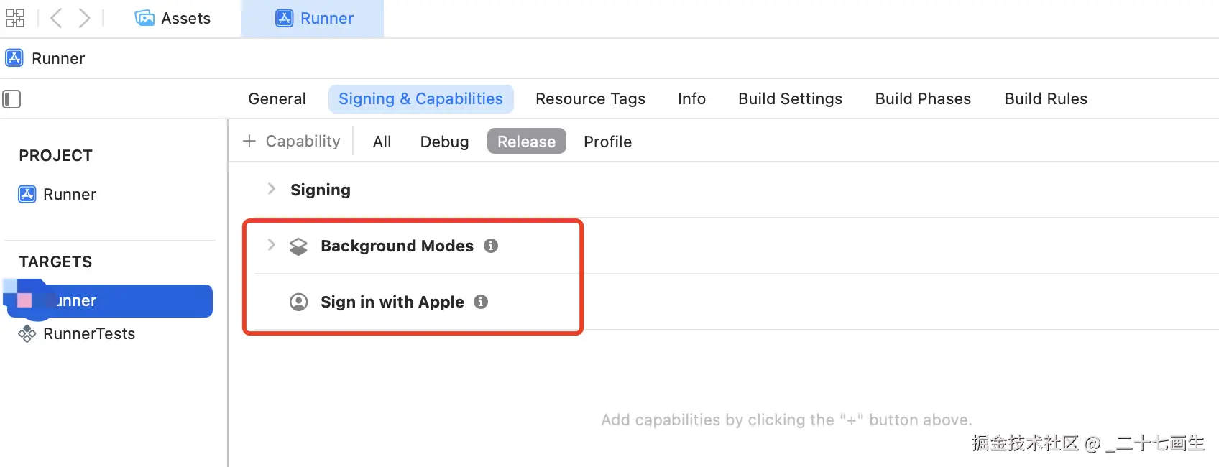The image size is (1219, 467).
Task: Select the RunnerTests target
Action: (x=88, y=334)
